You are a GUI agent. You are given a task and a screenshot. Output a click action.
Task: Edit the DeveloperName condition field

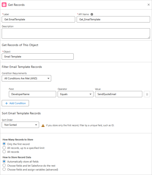[x=33, y=94]
